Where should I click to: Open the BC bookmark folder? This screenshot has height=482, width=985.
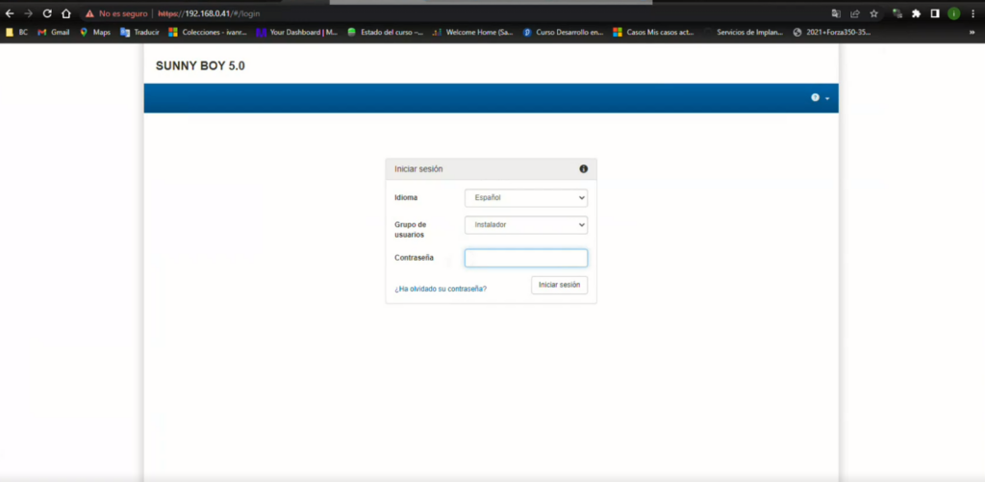(17, 32)
